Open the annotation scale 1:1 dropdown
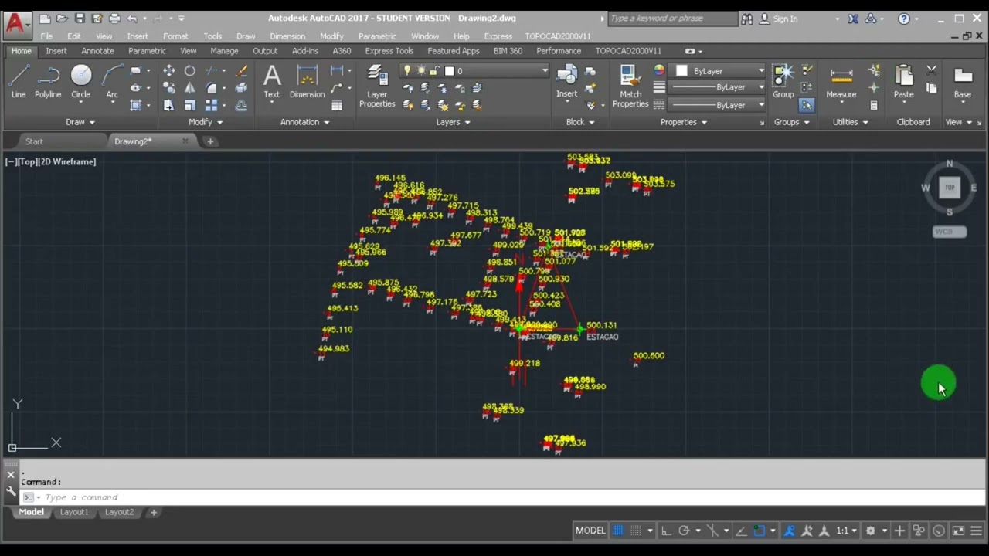Viewport: 989px width, 556px height. 846,531
